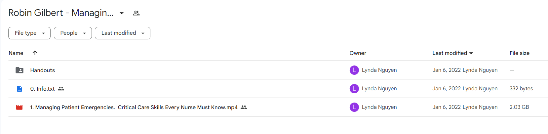The image size is (548, 134).
Task: Click Lynda Nguyen's avatar in the mp4 row
Action: 354,107
